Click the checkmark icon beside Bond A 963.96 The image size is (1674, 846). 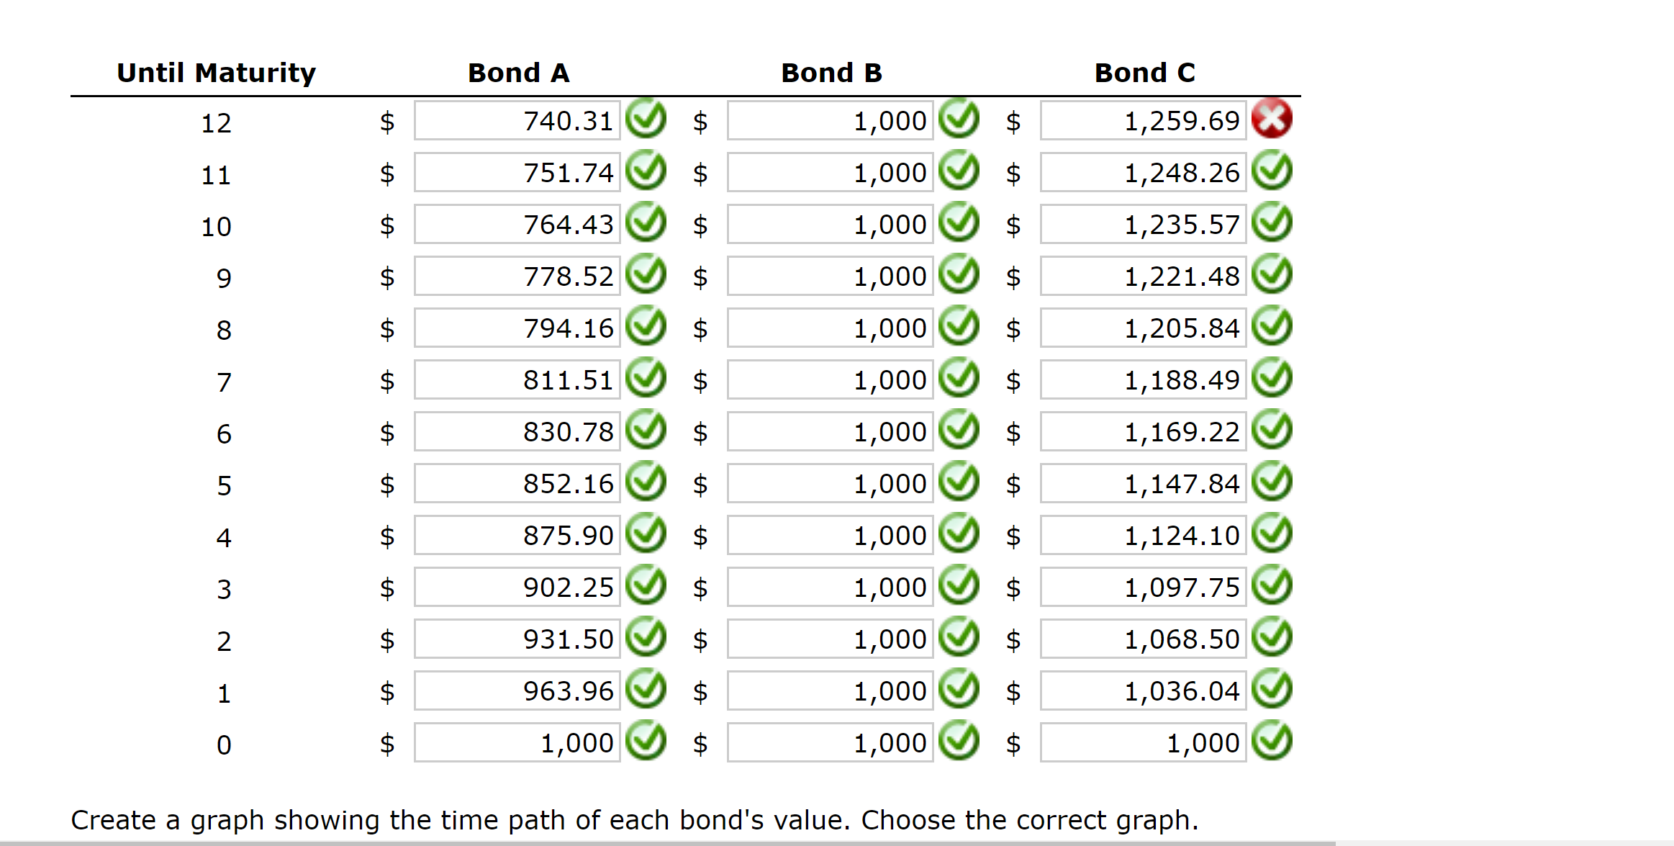646,690
